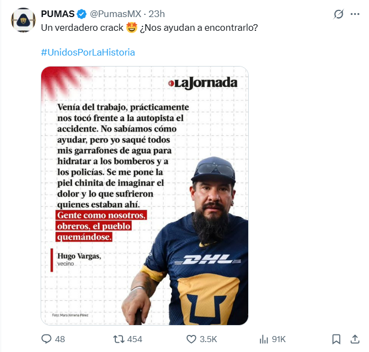Open the #UnidosPorLaHistoria hashtag

point(88,52)
